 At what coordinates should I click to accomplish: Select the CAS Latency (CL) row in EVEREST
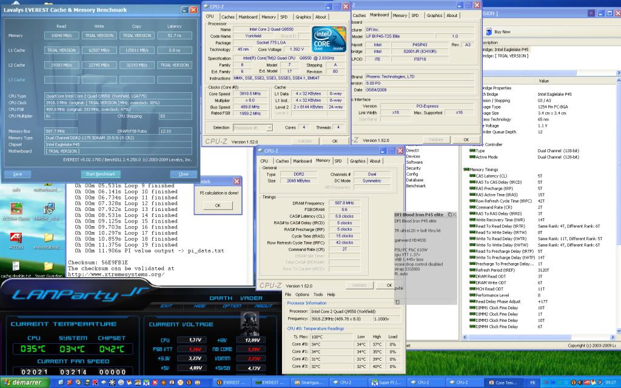click(539, 176)
